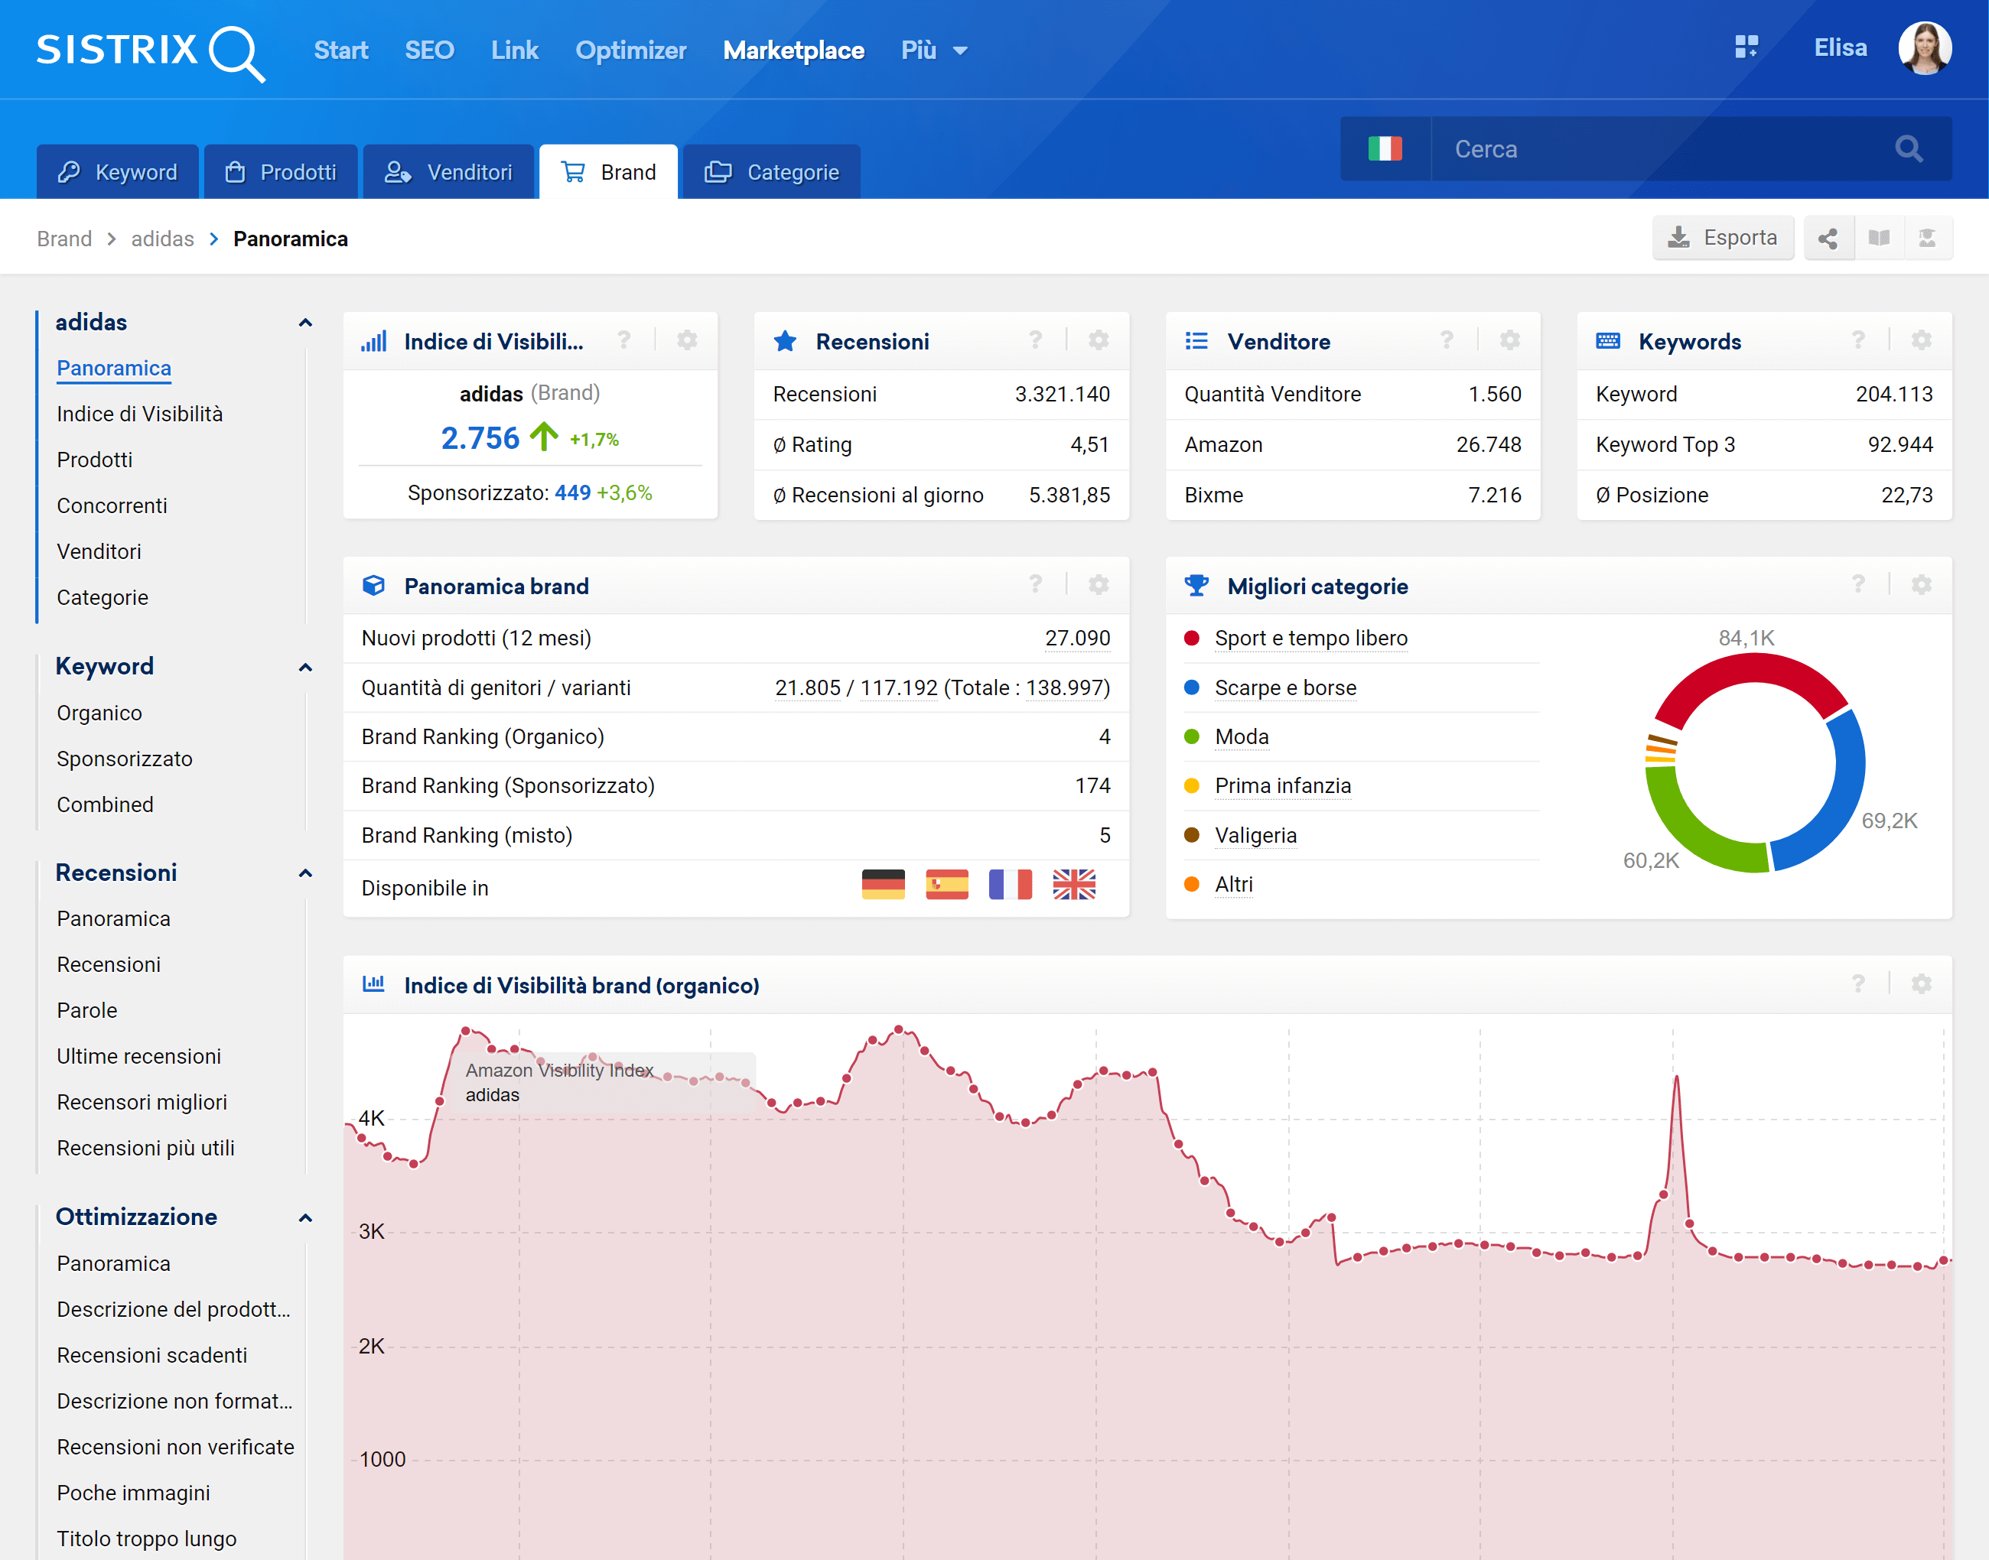
Task: Open the Ultime recensioni sidebar link
Action: click(x=139, y=1056)
